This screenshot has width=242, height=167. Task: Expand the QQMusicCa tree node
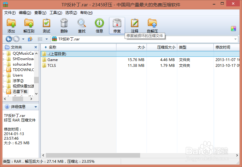[x=4, y=54]
